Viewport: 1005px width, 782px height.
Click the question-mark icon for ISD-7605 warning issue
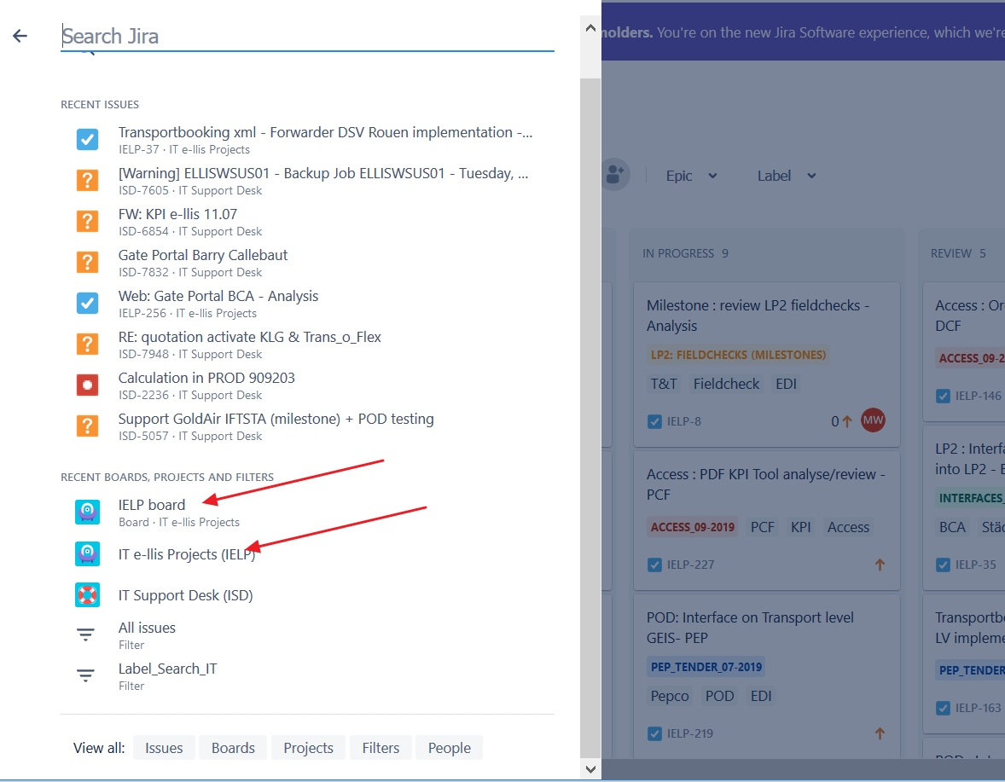click(x=87, y=180)
